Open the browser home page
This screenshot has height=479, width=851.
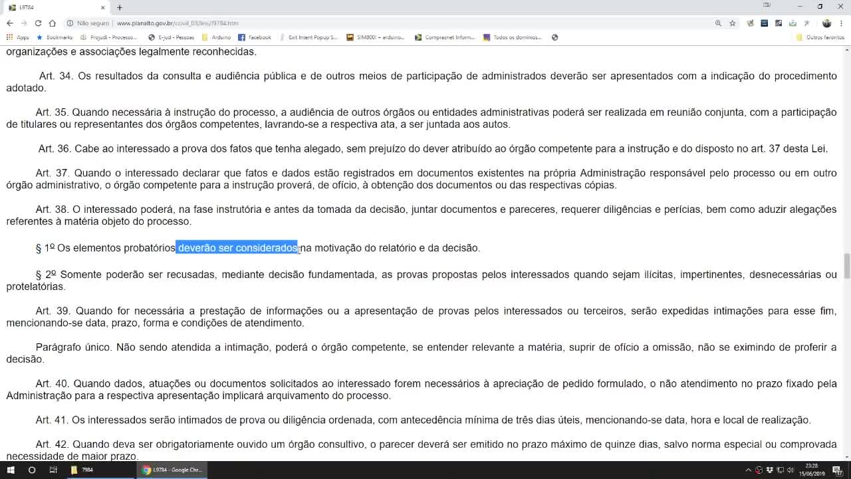coord(53,23)
